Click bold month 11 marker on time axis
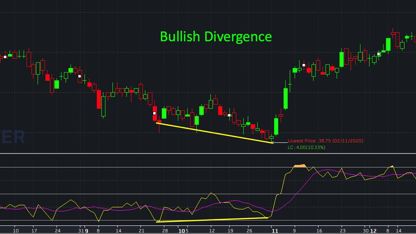The height and width of the screenshot is (234, 416). pyautogui.click(x=275, y=231)
